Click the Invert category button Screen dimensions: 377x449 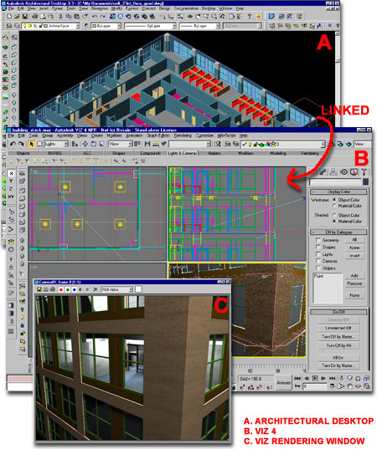point(354,255)
